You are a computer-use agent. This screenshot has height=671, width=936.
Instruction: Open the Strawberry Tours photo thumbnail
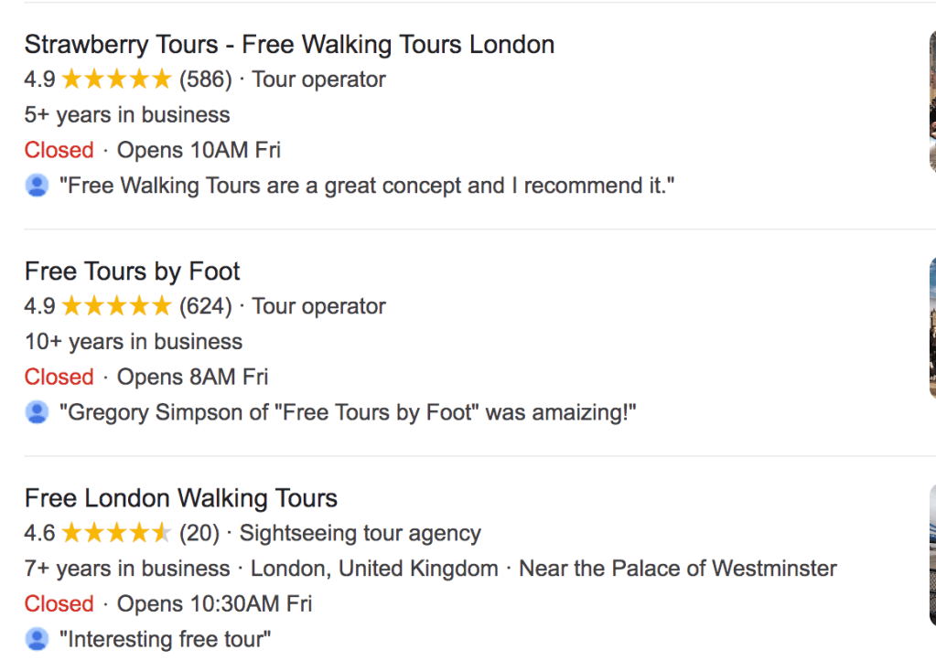[931, 101]
